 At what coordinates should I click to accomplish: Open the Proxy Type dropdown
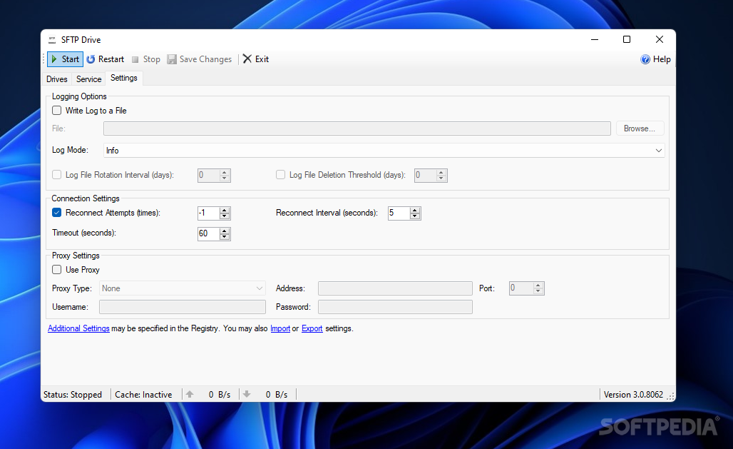[x=183, y=288]
